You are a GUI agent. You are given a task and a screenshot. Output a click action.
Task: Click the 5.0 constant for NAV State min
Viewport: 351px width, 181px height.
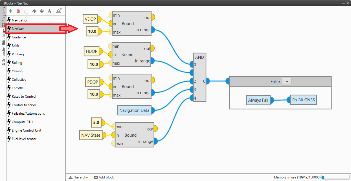tap(96, 123)
